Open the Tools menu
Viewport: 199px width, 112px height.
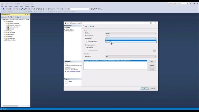[x=21, y=6]
